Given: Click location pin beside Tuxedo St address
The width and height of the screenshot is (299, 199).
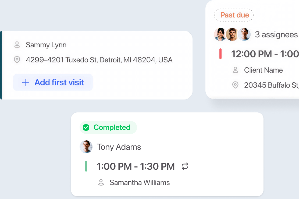Looking at the screenshot, I should pyautogui.click(x=17, y=60).
